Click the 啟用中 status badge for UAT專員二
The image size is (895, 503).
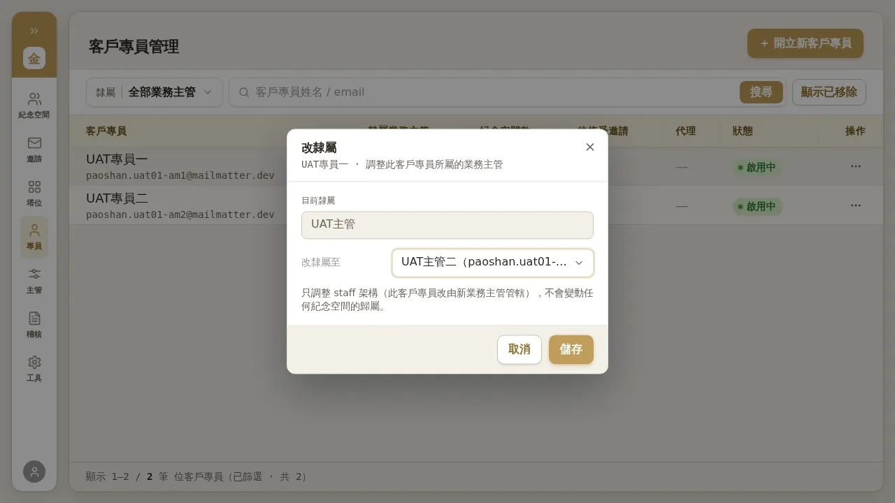click(x=757, y=207)
